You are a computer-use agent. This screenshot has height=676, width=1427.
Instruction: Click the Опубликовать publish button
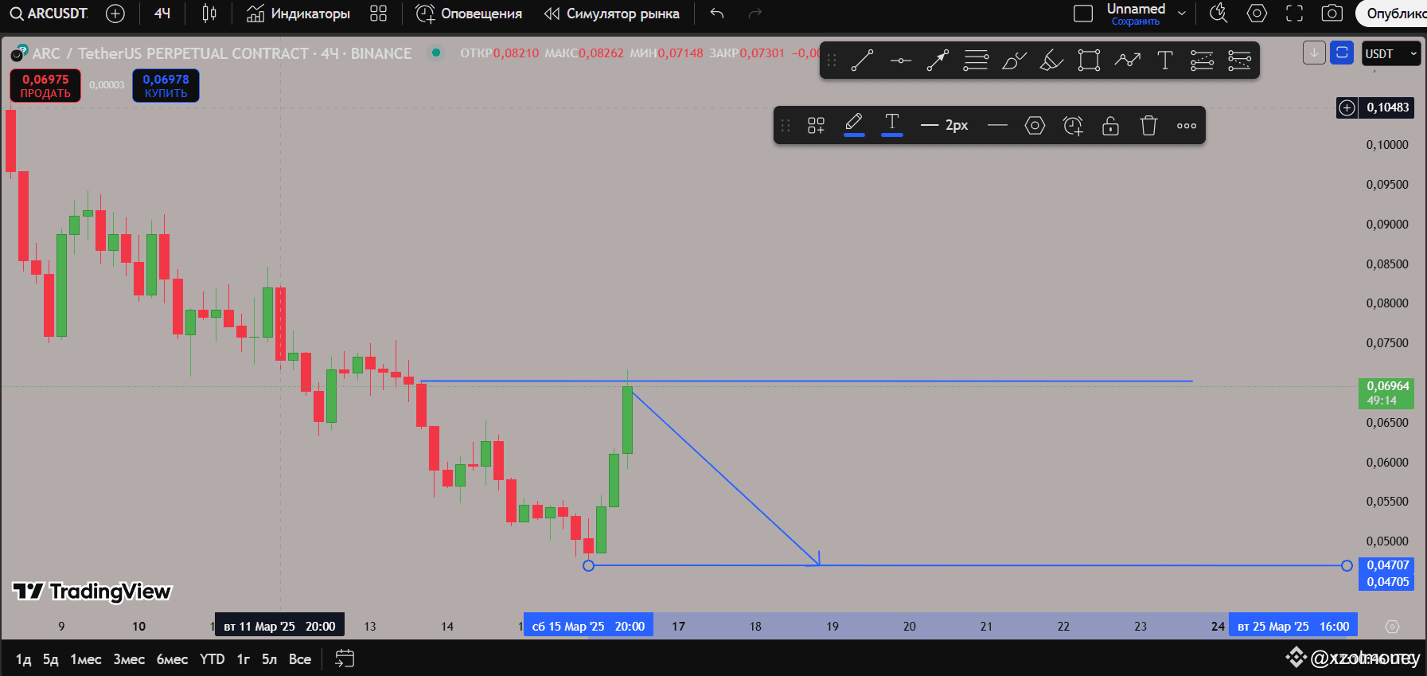pos(1393,14)
